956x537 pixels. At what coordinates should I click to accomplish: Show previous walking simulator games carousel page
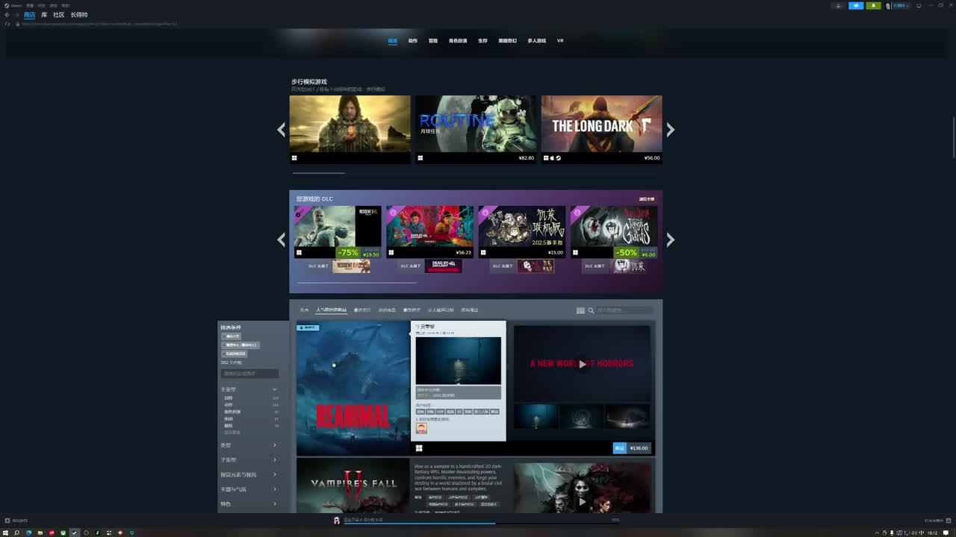pos(281,130)
